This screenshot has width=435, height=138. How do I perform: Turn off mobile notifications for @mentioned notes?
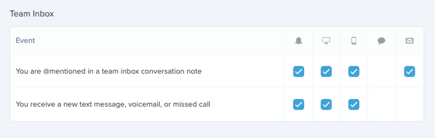tap(354, 71)
